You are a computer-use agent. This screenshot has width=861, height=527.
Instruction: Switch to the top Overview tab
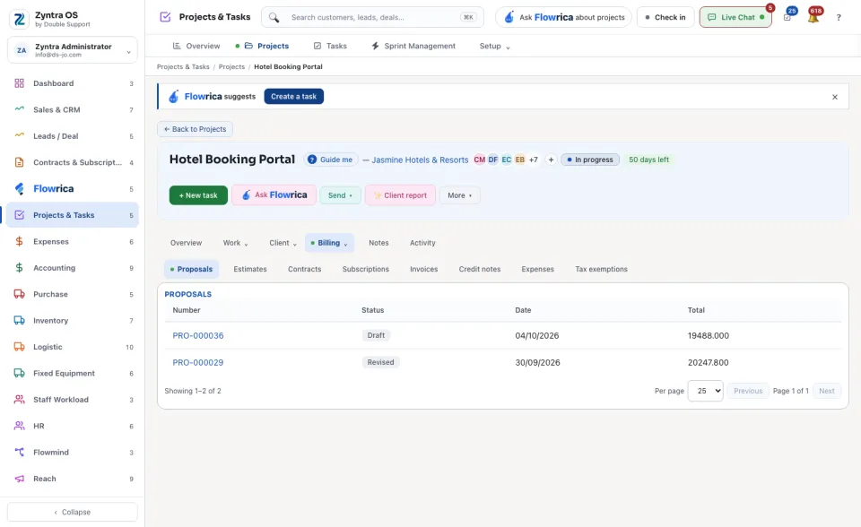coord(196,46)
